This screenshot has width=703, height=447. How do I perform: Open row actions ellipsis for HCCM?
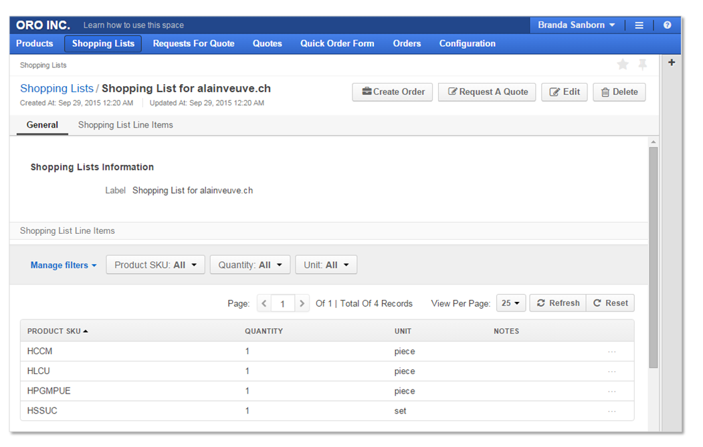611,352
